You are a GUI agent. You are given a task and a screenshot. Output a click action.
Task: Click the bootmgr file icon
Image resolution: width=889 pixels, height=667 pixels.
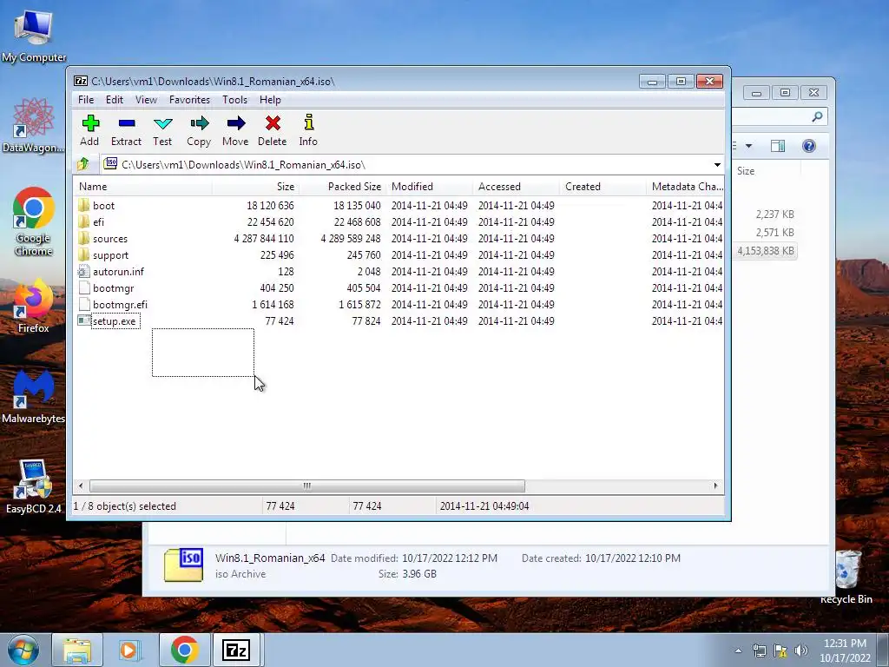[84, 287]
